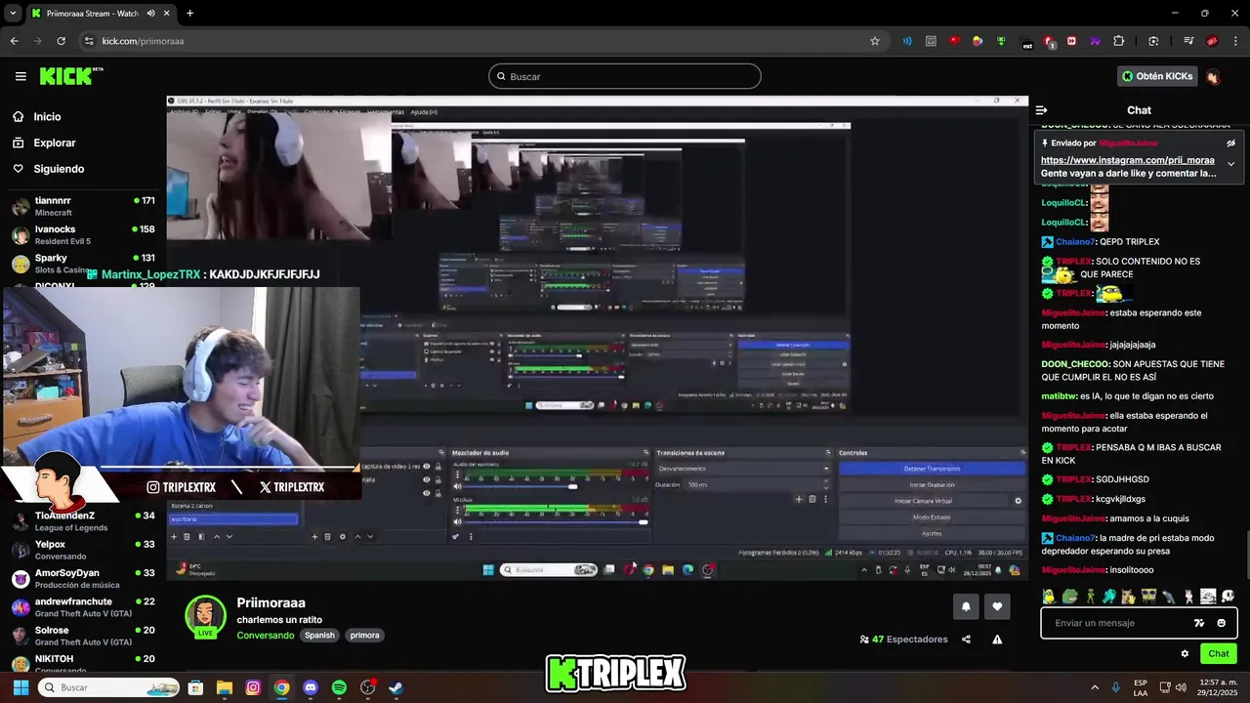The image size is (1250, 703).
Task: Click the address bar URL
Action: tap(143, 41)
